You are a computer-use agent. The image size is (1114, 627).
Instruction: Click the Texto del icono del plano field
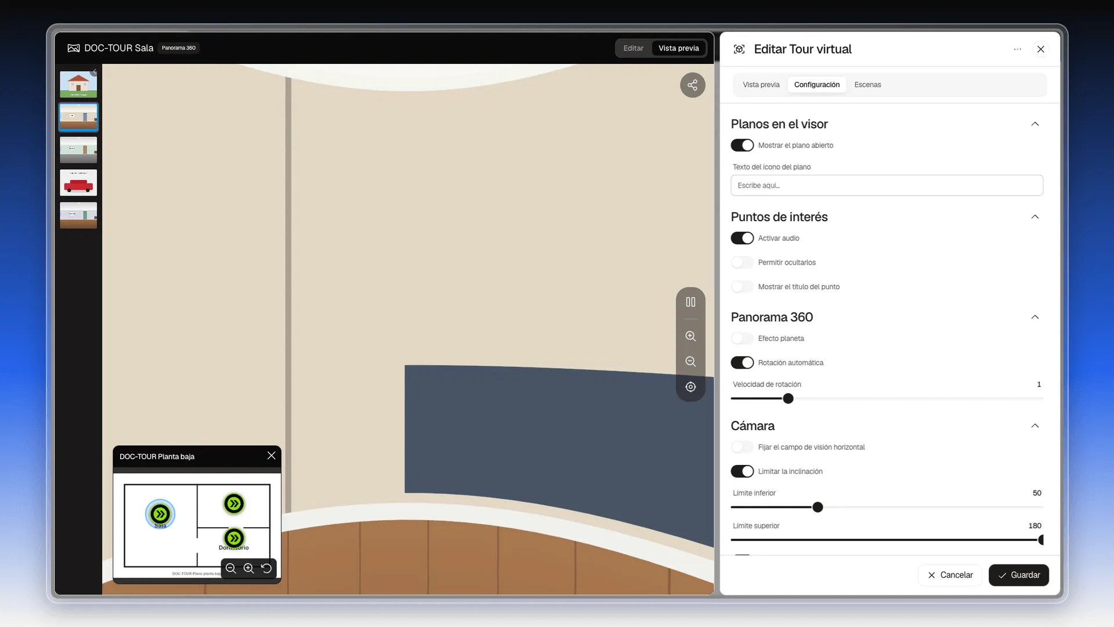pos(887,186)
